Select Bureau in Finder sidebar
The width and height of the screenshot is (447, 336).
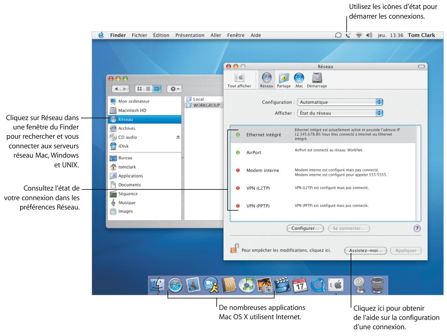coord(145,158)
